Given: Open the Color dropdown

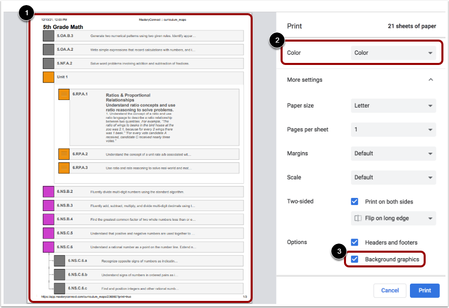Looking at the screenshot, I should [x=393, y=53].
